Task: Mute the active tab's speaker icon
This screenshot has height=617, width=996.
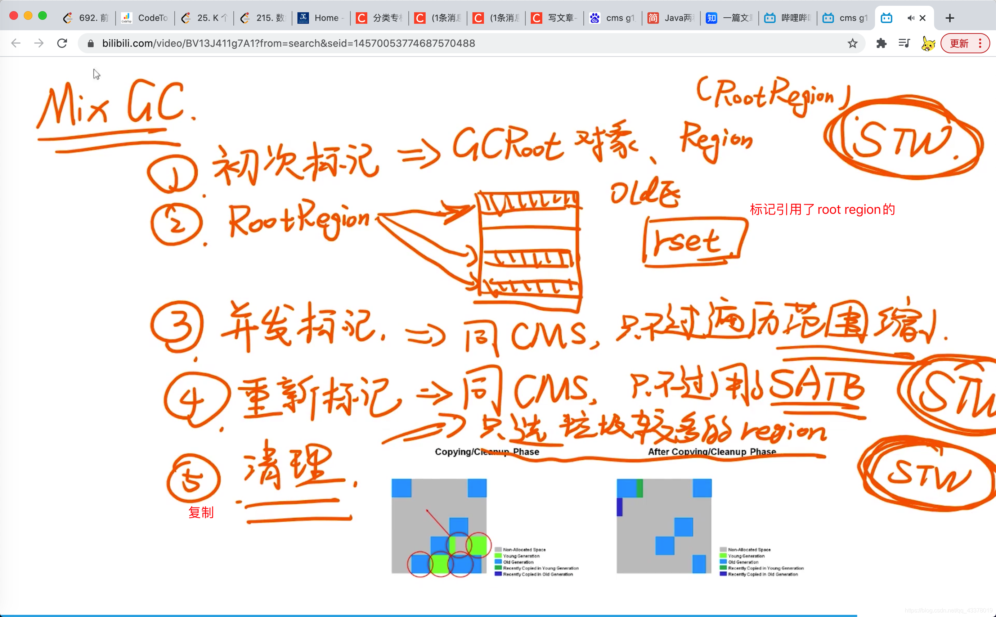Action: click(x=910, y=18)
